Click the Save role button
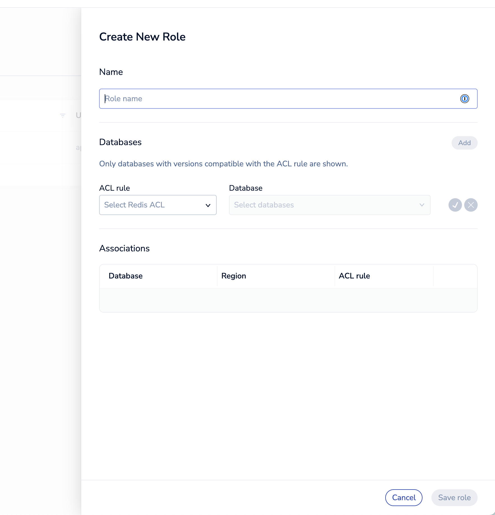495x515 pixels. [x=454, y=498]
